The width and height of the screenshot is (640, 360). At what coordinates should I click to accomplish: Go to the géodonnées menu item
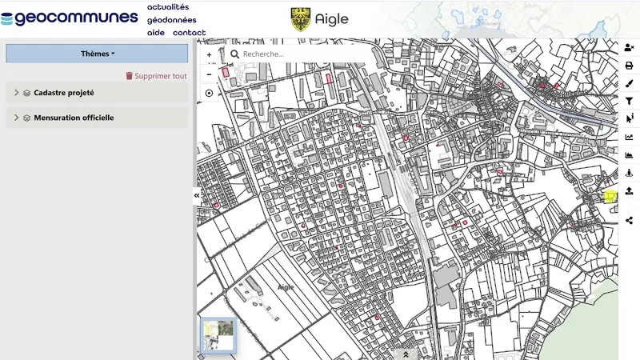(x=171, y=20)
